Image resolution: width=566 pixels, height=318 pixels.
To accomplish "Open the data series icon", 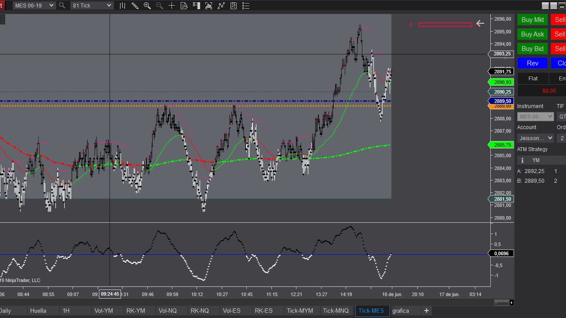I will [x=209, y=6].
